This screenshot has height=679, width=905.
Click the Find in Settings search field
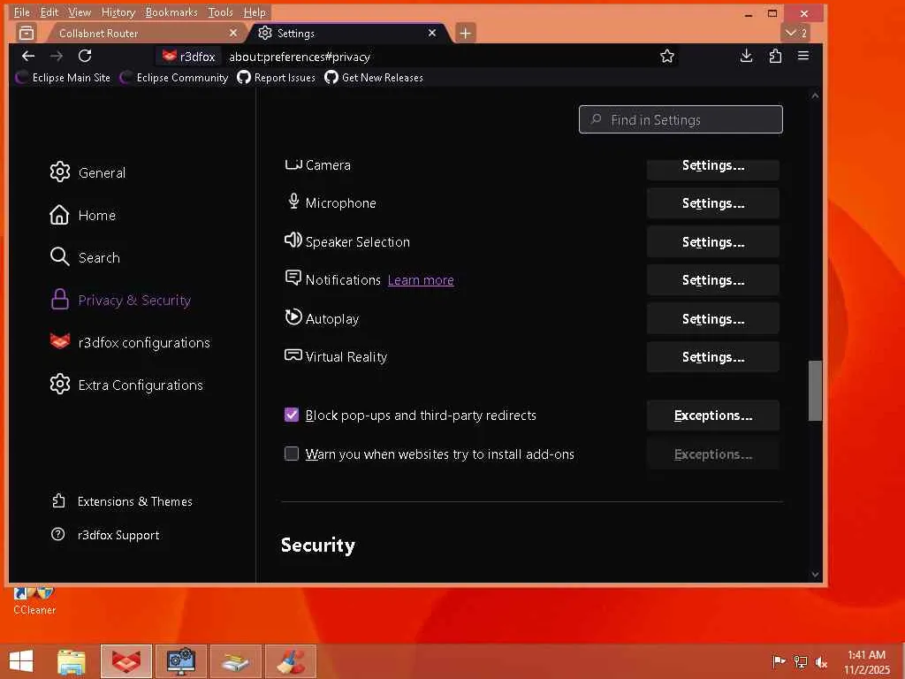(x=681, y=119)
